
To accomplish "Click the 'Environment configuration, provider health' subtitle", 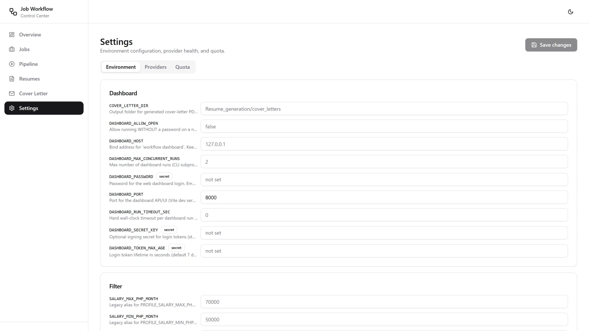I will click(162, 51).
